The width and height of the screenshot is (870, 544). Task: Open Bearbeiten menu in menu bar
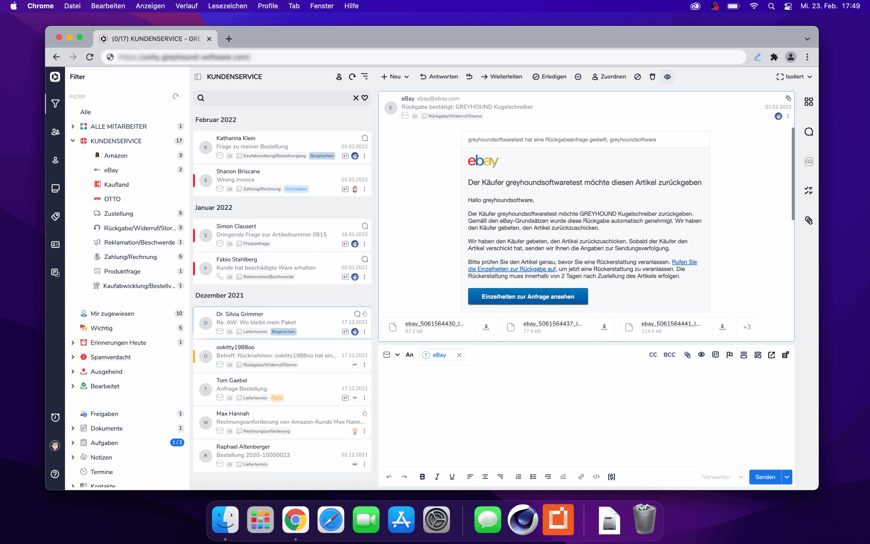(108, 6)
